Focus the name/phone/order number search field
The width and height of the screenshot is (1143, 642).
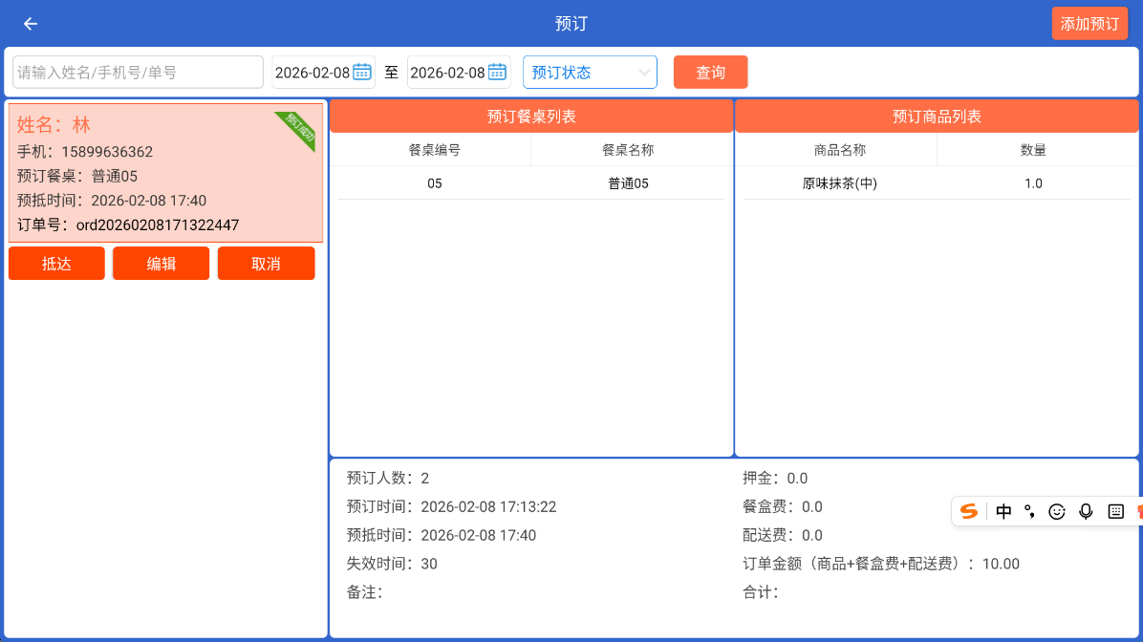(138, 73)
